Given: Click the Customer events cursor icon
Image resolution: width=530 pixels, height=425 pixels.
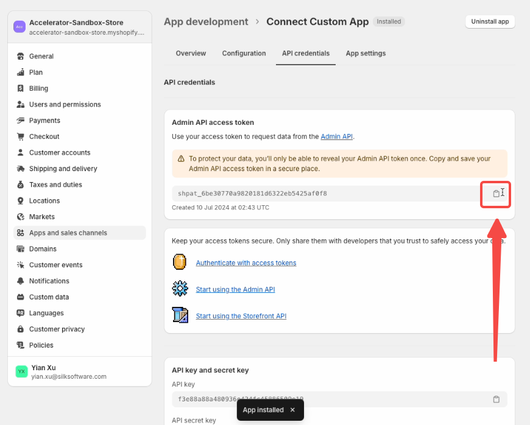Looking at the screenshot, I should [21, 265].
